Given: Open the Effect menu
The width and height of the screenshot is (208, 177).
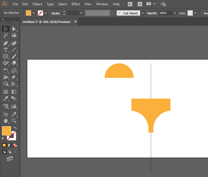Looking at the screenshot, I should click(x=76, y=4).
